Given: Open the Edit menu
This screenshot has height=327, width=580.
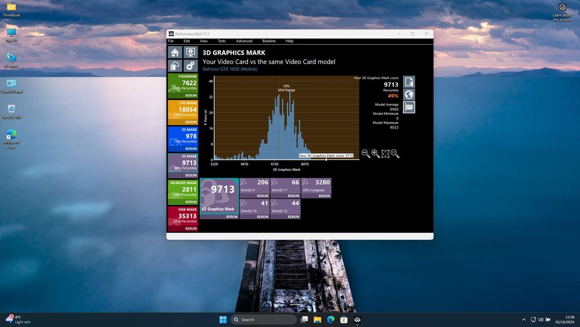Looking at the screenshot, I should click(187, 41).
